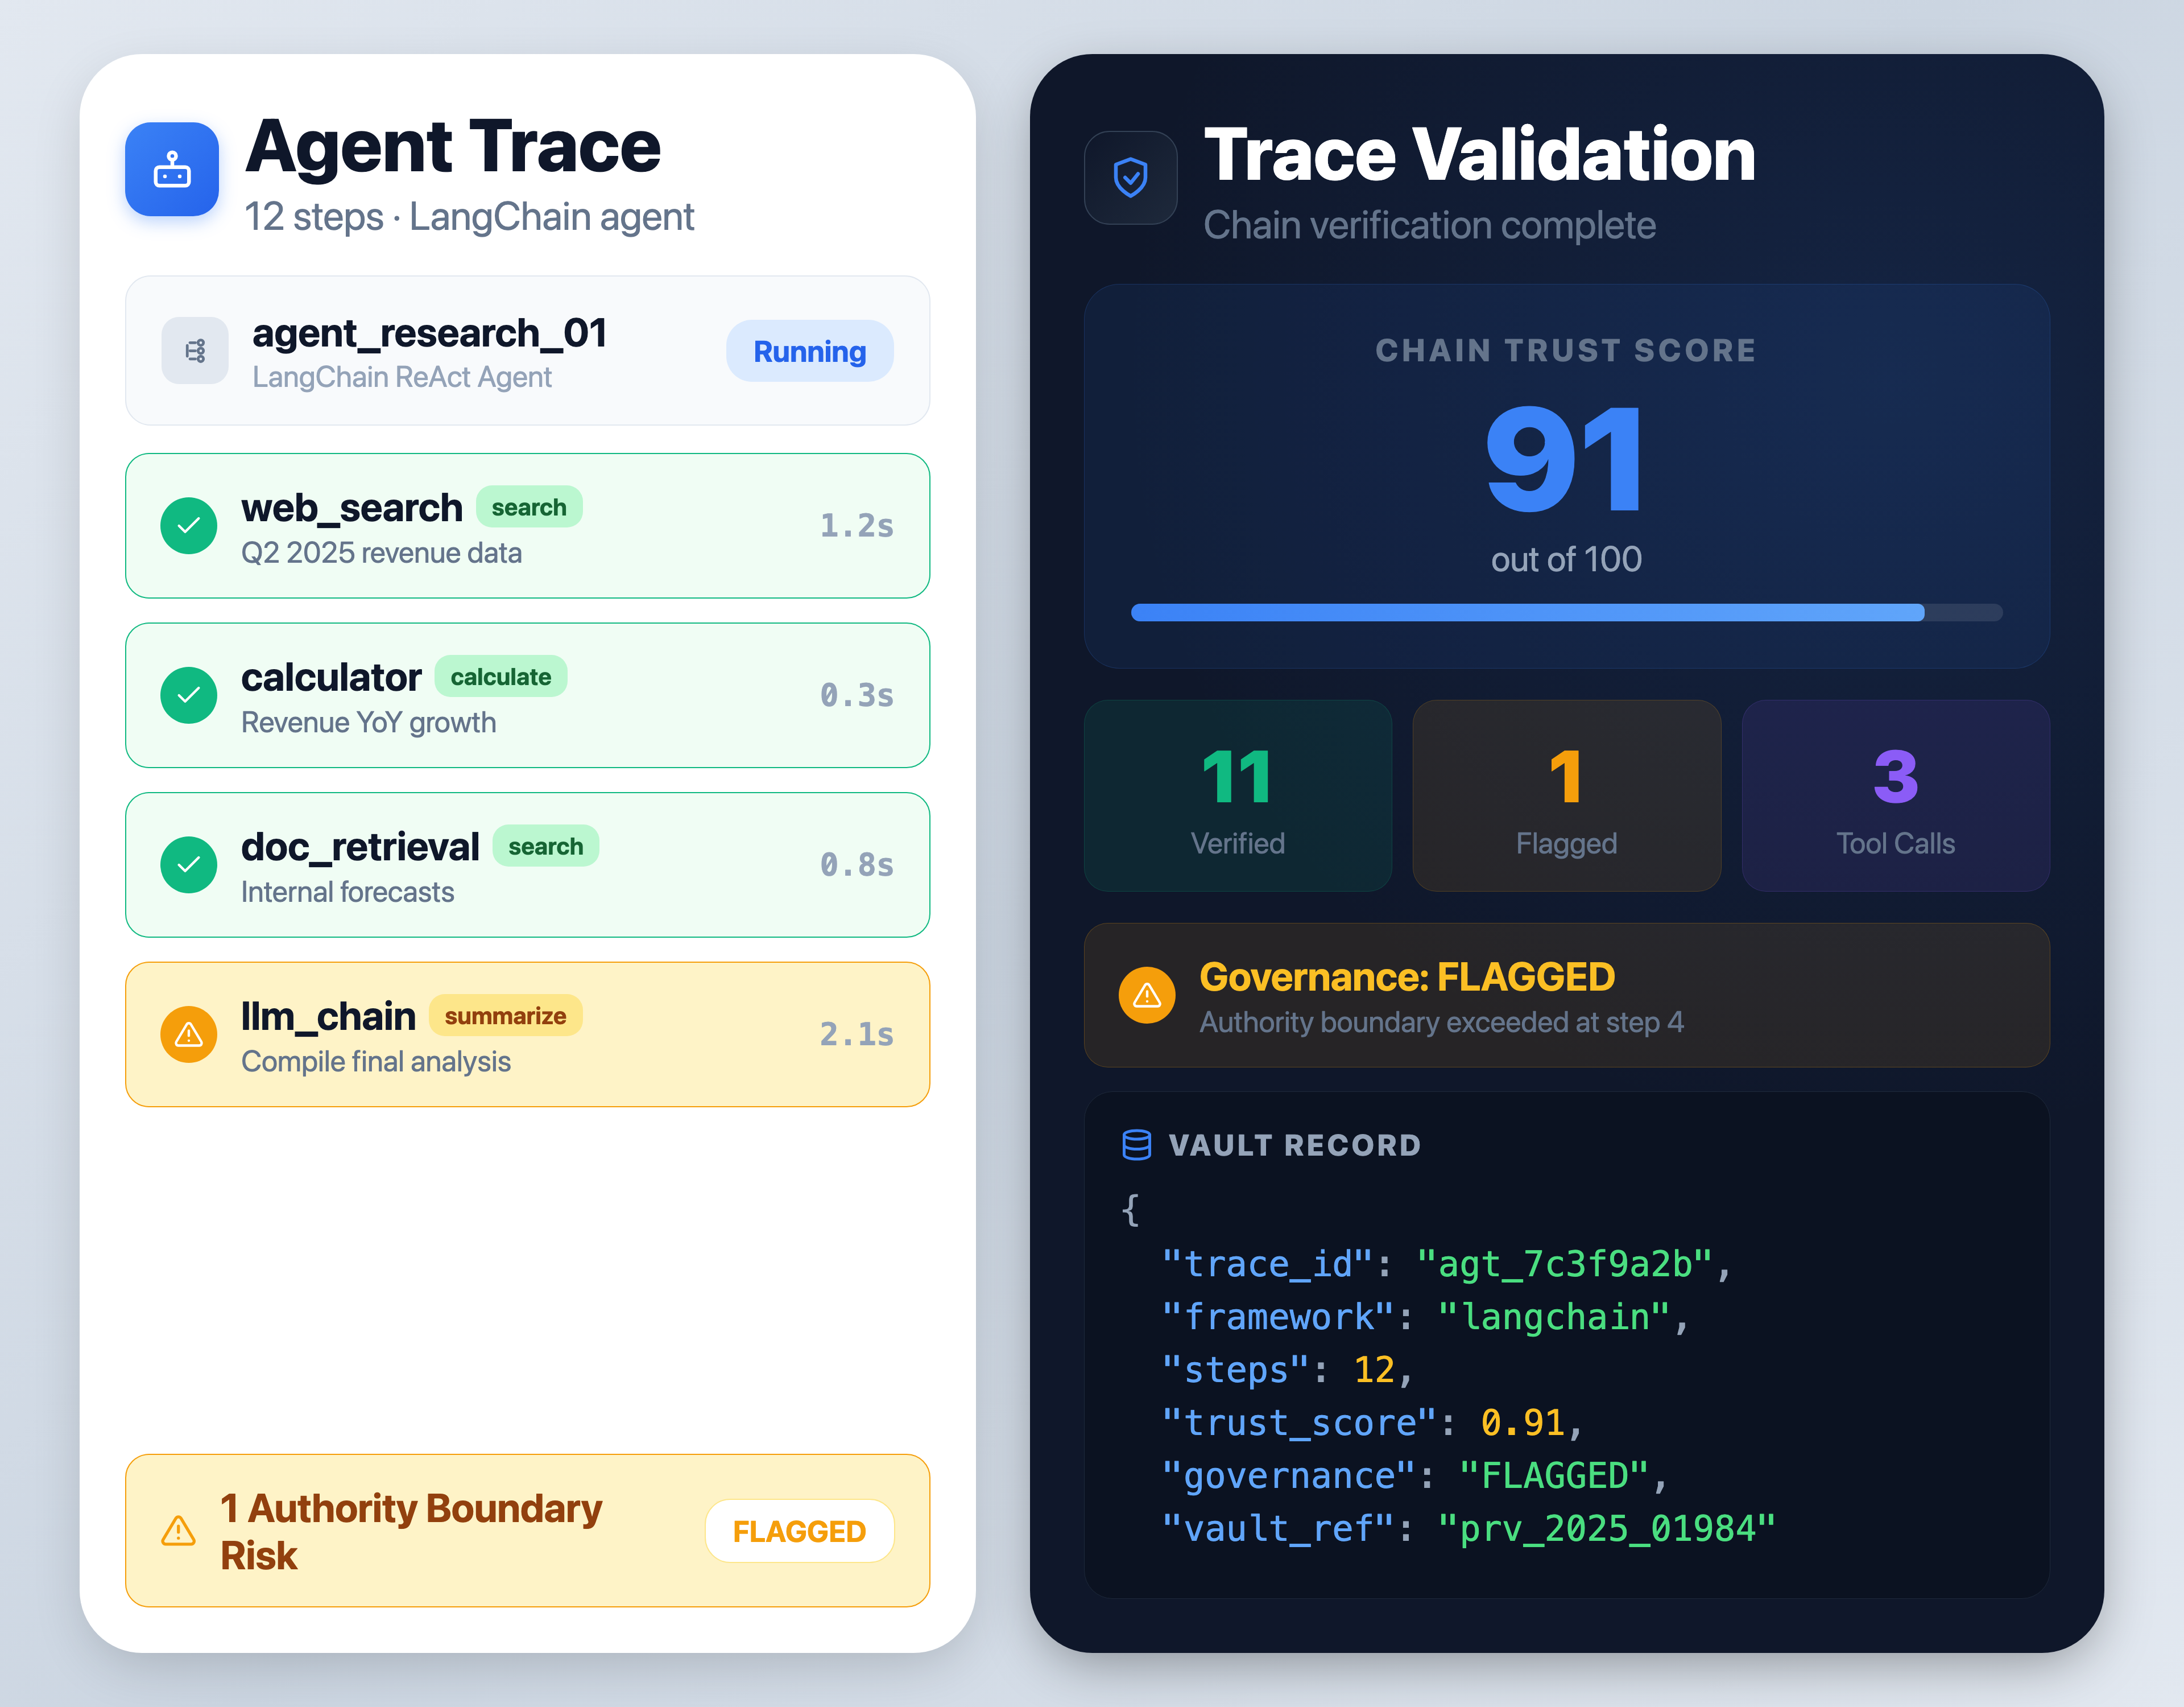Toggle the Running status badge
2184x1707 pixels.
pos(809,351)
